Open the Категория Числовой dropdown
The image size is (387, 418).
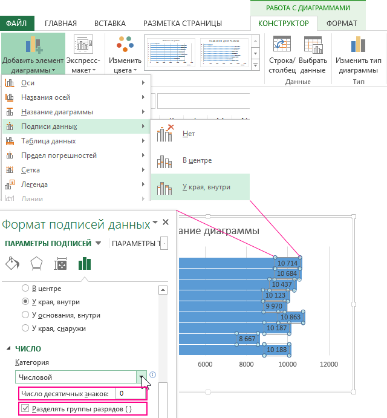coord(141,377)
